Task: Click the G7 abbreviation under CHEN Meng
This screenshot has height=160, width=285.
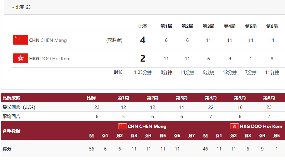Action: pyautogui.click(x=191, y=136)
